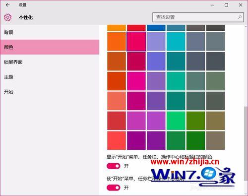Pick the bright green color swatch
Image resolution: width=248 pixels, height=196 pixels.
[176, 121]
